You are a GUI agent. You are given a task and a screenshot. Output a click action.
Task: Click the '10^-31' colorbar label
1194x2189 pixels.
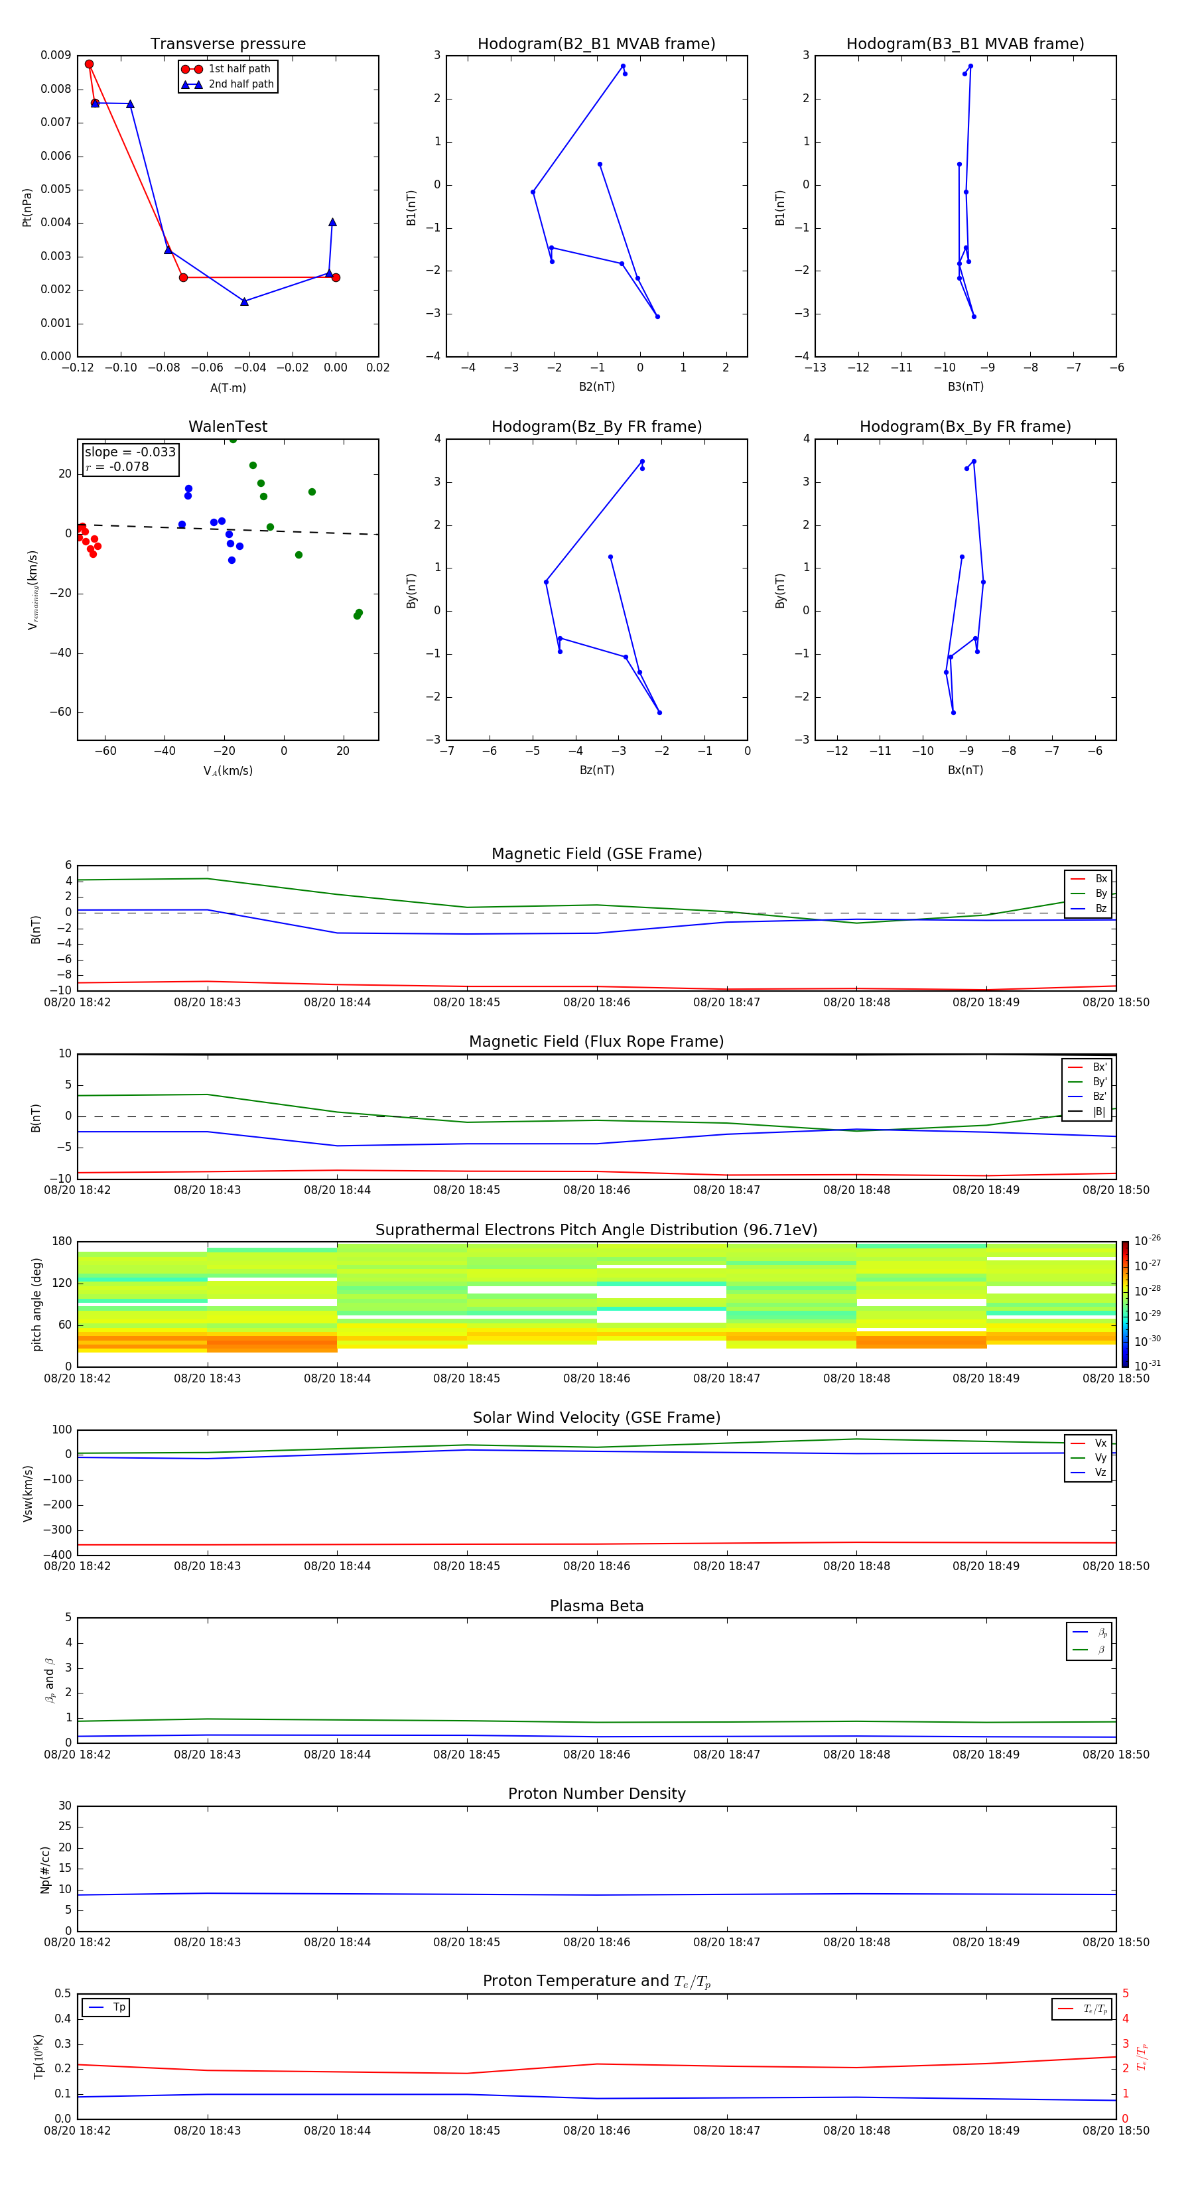coord(1148,1366)
